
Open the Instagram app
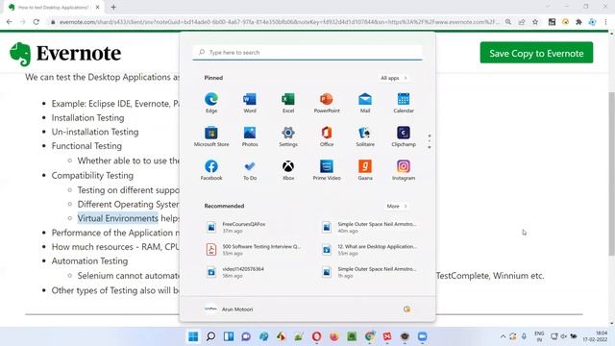coord(404,170)
